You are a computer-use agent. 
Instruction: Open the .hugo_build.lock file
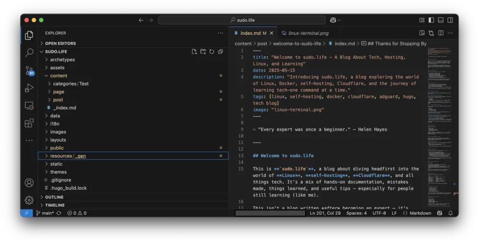(133, 188)
